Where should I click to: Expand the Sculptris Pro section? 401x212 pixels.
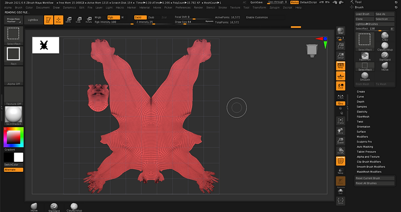[364, 141]
